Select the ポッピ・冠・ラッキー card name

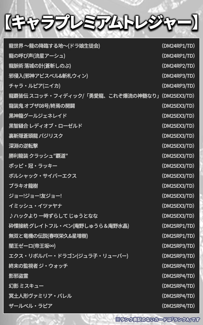pyautogui.click(x=33, y=166)
